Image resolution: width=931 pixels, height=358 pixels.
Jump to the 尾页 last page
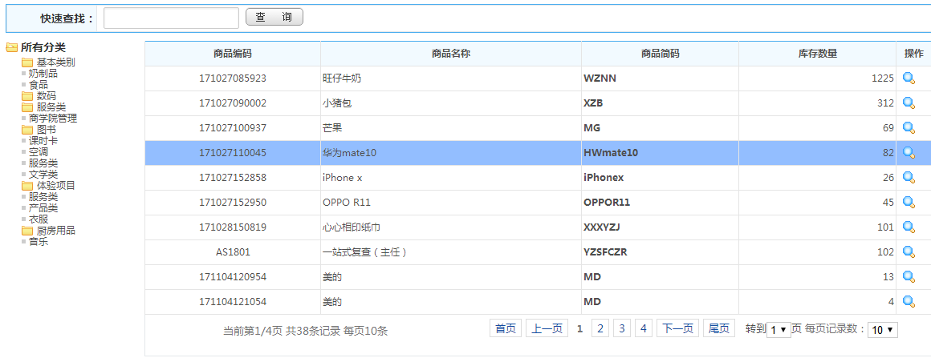[x=718, y=328]
